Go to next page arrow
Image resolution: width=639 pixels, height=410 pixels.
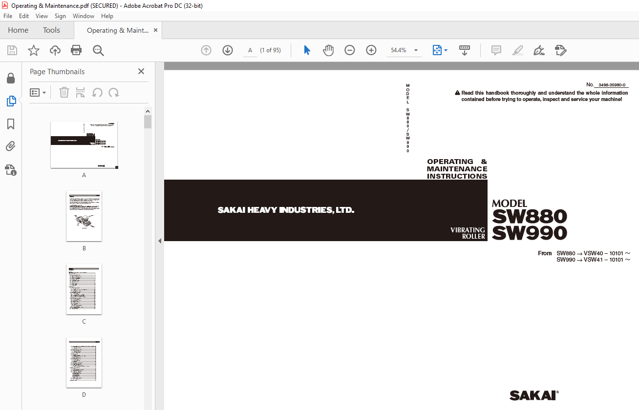228,50
